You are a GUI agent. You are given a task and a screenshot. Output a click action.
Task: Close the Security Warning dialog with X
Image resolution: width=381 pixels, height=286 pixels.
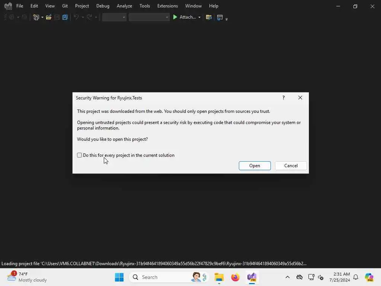300,98
